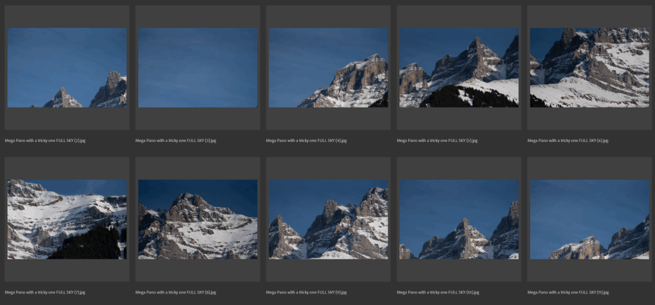Select the filename label ending in (11).jpg
This screenshot has width=655, height=305.
pyautogui.click(x=568, y=292)
